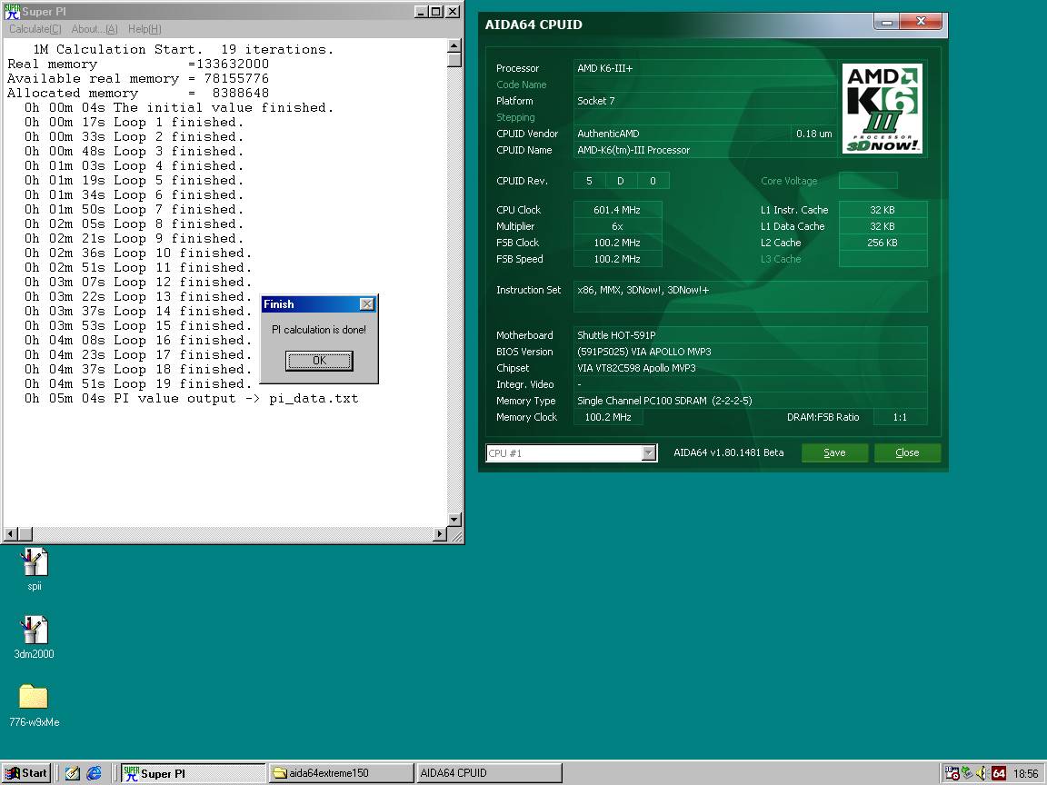Click line 'PI value output -> pi_data.txt'
This screenshot has height=785, width=1047.
click(191, 399)
